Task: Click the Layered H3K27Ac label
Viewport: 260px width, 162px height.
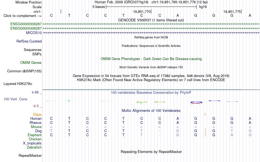Action: coord(18,84)
